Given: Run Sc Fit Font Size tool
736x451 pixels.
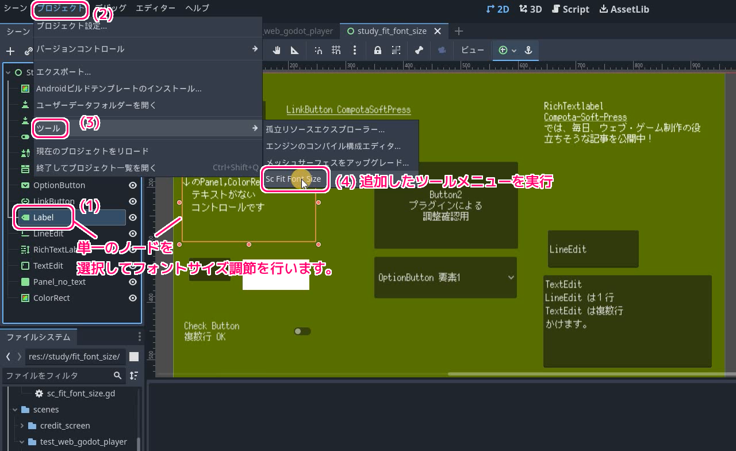Looking at the screenshot, I should click(294, 179).
